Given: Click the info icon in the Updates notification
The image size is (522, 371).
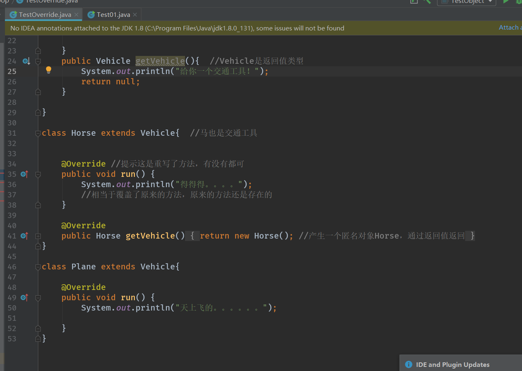Looking at the screenshot, I should click(x=409, y=364).
